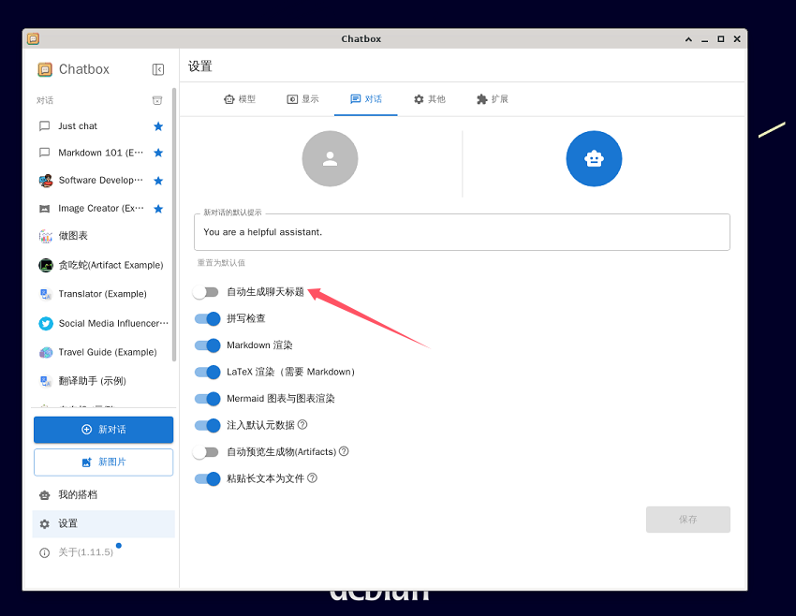Click the Just chat bubble icon
The height and width of the screenshot is (616, 796).
pos(45,125)
